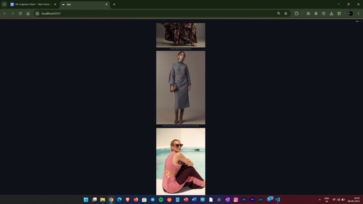
Task: Switch to ML Engineer Intern tab
Action: click(x=33, y=4)
